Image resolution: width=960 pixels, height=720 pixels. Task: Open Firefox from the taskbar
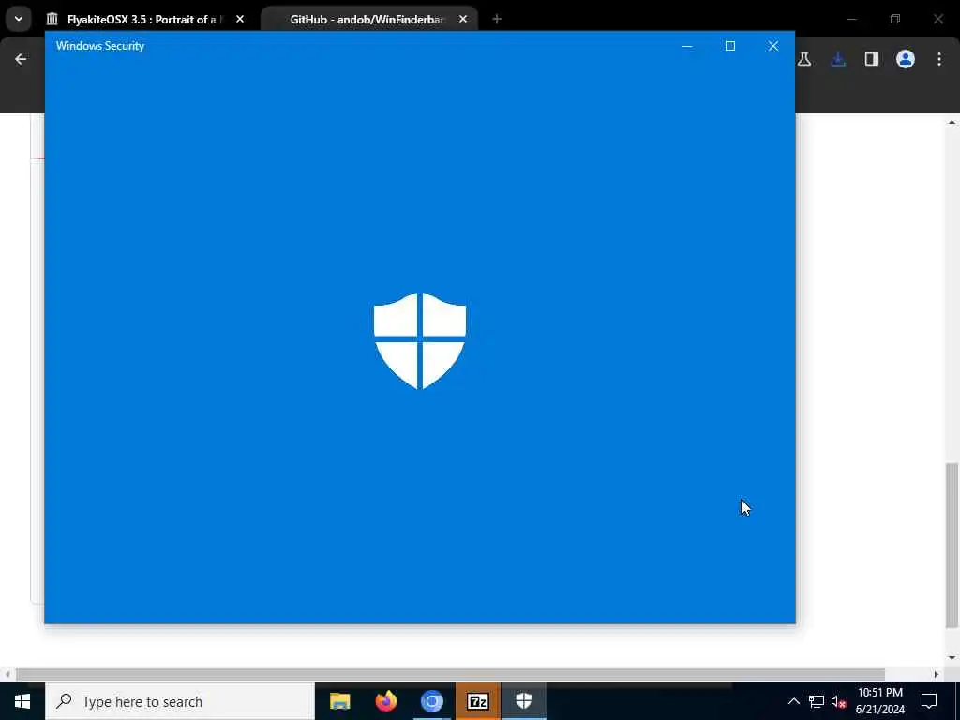pyautogui.click(x=385, y=701)
